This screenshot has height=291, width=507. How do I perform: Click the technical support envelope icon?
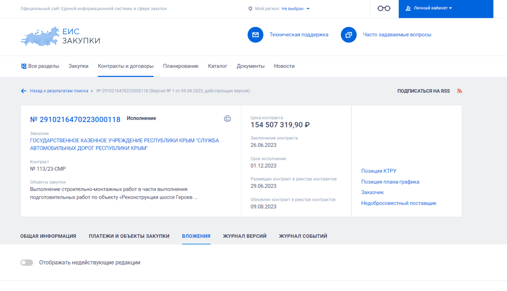pyautogui.click(x=255, y=35)
